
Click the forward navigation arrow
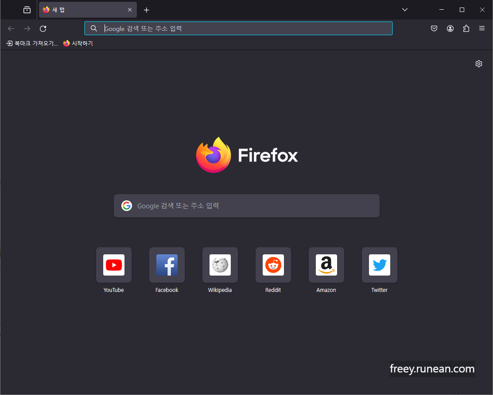coord(27,28)
